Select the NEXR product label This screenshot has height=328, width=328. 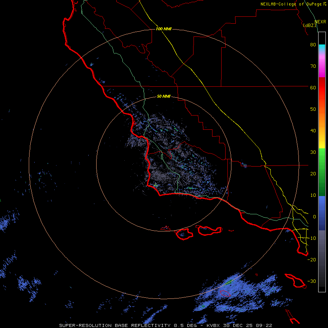(x=320, y=22)
